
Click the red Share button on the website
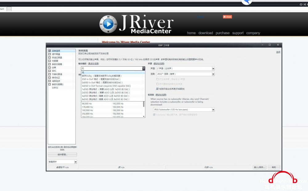point(227,17)
